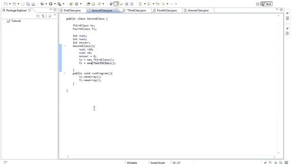Click the Save icon in toolbar
The height and width of the screenshot is (164, 291).
tap(23, 4)
